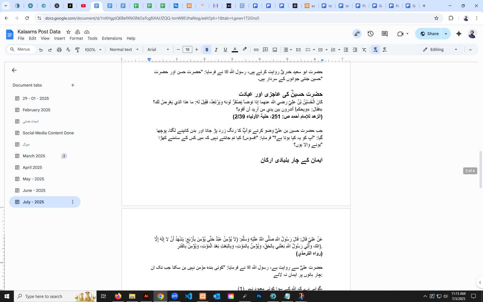This screenshot has width=483, height=302.
Task: Open Normal text style dropdown
Action: point(124,49)
